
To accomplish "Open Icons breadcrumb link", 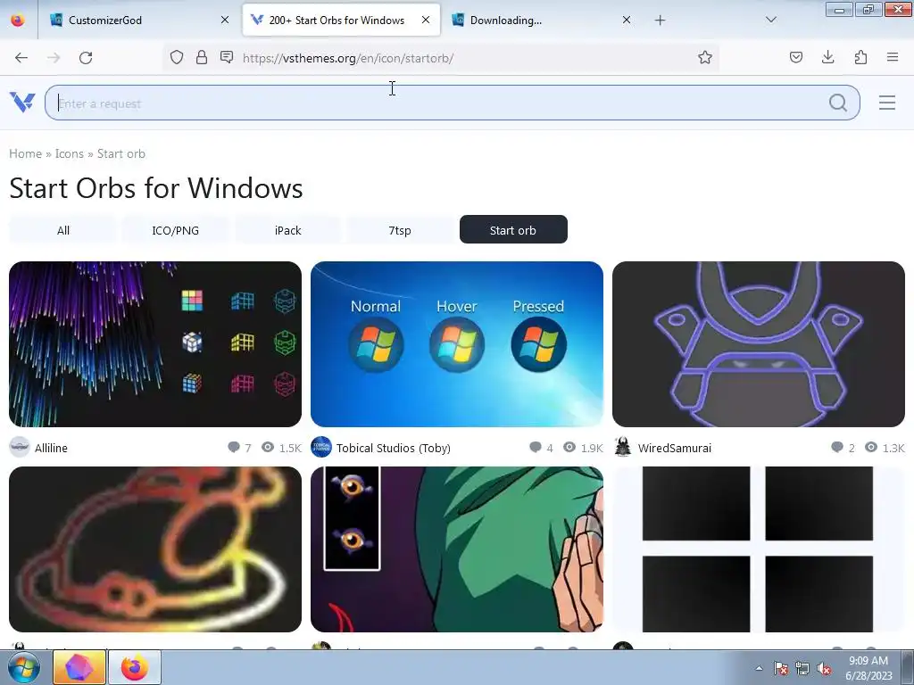I will coord(70,153).
